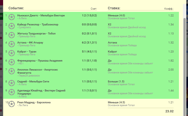188x116 pixels.
Task: Select event Ференцварош - Пушкаш Академия
Action: [40, 61]
